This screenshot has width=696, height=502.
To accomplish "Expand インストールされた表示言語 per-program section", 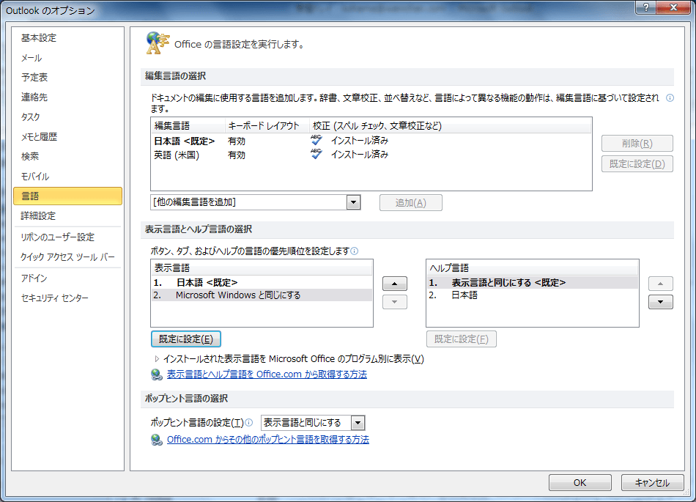I will 157,358.
